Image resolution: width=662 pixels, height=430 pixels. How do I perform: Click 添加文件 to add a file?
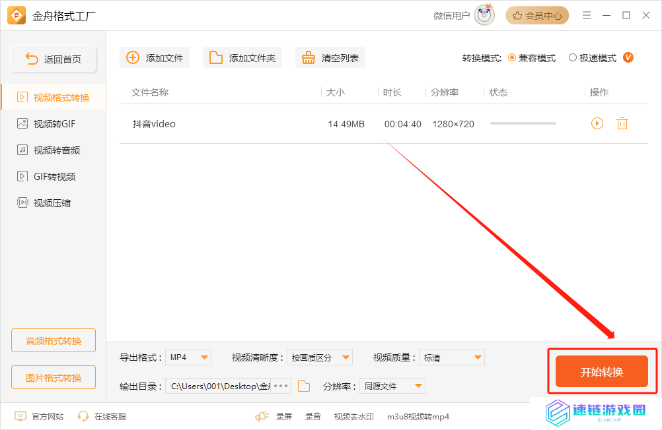tap(155, 58)
